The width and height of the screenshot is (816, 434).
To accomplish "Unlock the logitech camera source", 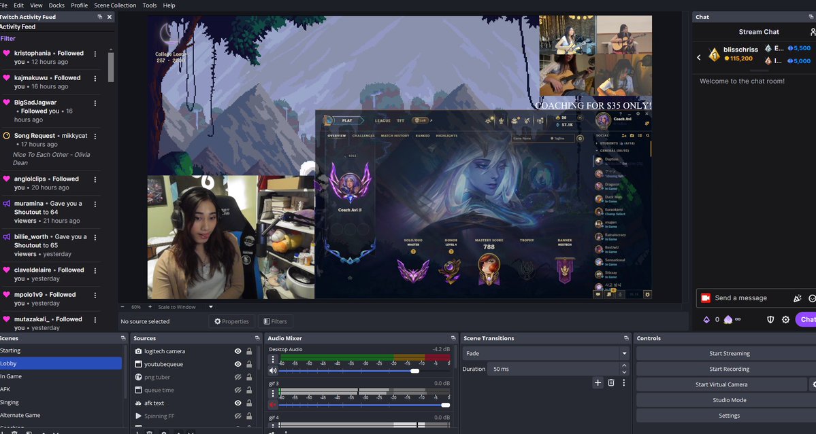I will tap(249, 351).
